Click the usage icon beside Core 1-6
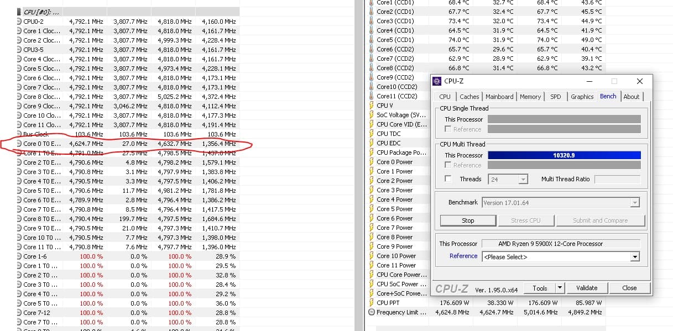The height and width of the screenshot is (331, 673). click(x=19, y=256)
